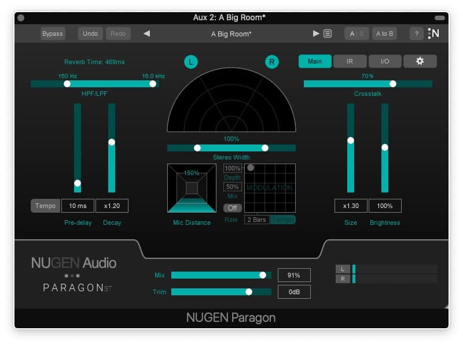Click the Brightness 100% value field
This screenshot has width=463, height=345.
click(385, 206)
